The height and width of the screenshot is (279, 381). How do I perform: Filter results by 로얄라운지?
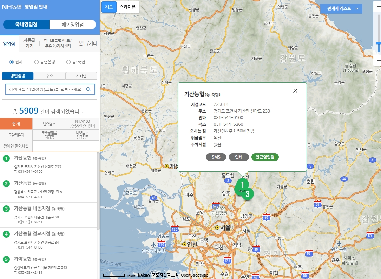(16, 135)
